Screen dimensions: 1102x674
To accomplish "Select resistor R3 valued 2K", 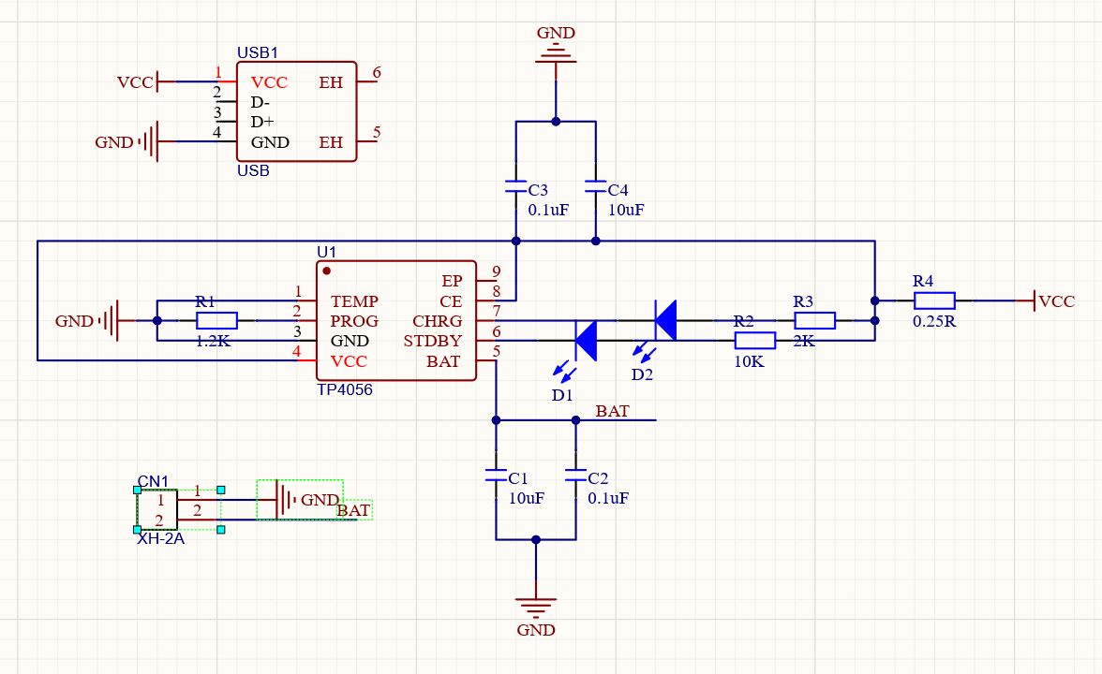I will (x=814, y=320).
